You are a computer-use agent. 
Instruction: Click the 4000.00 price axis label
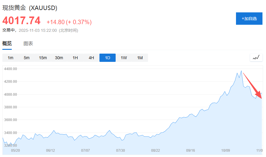pos(11,94)
